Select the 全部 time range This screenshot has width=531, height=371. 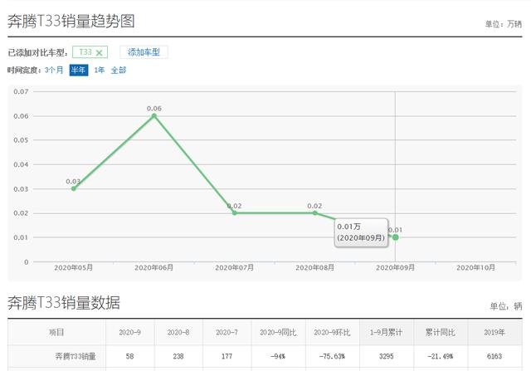pyautogui.click(x=119, y=71)
